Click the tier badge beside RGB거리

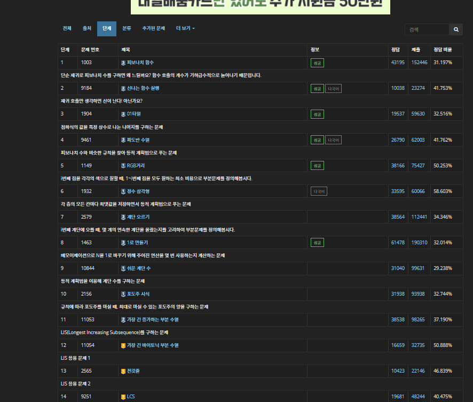[x=123, y=166]
